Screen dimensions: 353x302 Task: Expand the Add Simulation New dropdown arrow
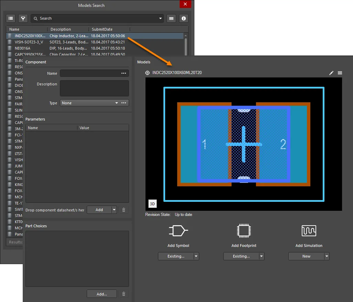[x=327, y=256]
